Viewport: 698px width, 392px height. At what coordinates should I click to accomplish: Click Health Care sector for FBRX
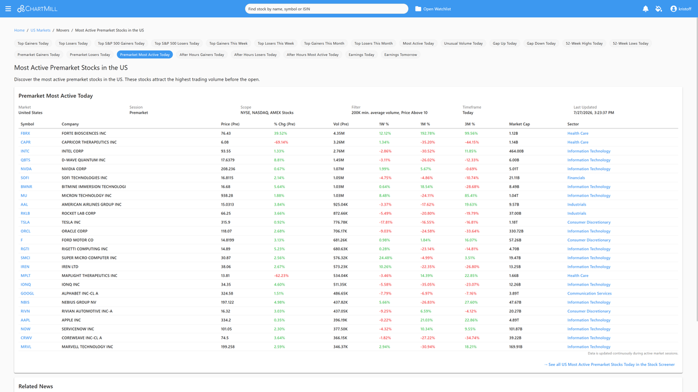point(578,134)
